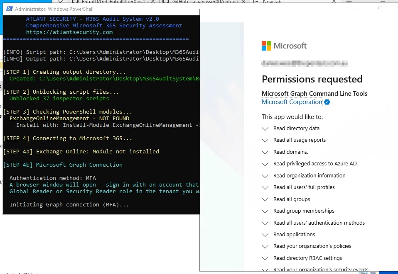Click the blurred account email text

[x=305, y=63]
